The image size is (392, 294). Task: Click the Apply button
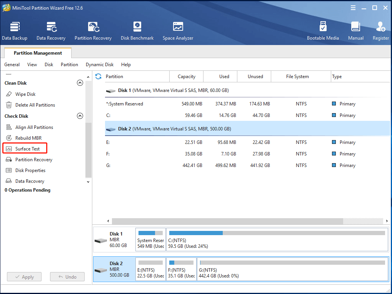[24, 277]
